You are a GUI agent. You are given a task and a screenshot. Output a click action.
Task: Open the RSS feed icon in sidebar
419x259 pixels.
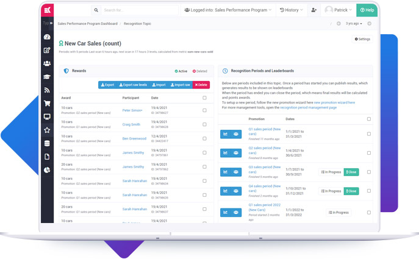47,90
